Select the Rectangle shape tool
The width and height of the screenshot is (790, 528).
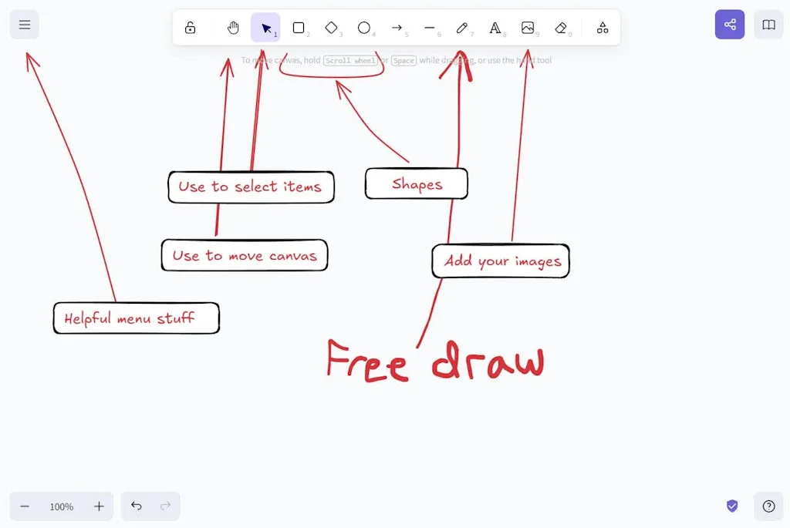(299, 28)
